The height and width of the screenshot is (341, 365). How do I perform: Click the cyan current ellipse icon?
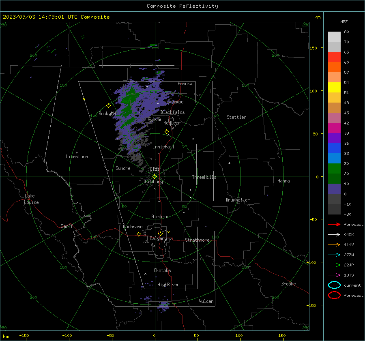(334, 285)
